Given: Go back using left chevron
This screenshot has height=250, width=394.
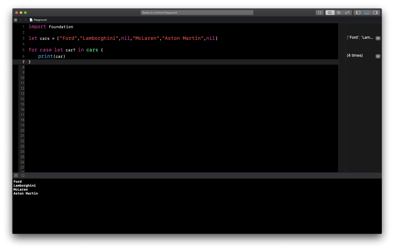Looking at the screenshot, I should coord(21,20).
